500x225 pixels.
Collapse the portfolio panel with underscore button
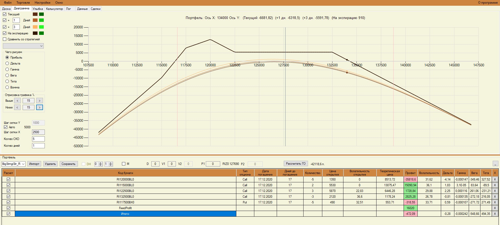[x=495, y=164]
